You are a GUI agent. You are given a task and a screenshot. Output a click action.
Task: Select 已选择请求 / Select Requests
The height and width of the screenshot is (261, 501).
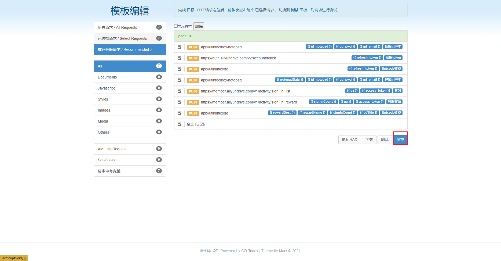[130, 38]
